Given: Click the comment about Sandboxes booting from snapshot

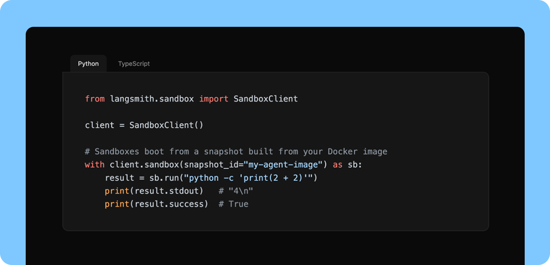Looking at the screenshot, I should coord(236,151).
